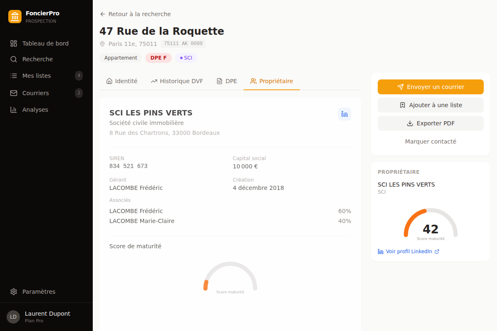Click the LinkedIn icon button on owner card
The width and height of the screenshot is (497, 331).
[345, 114]
